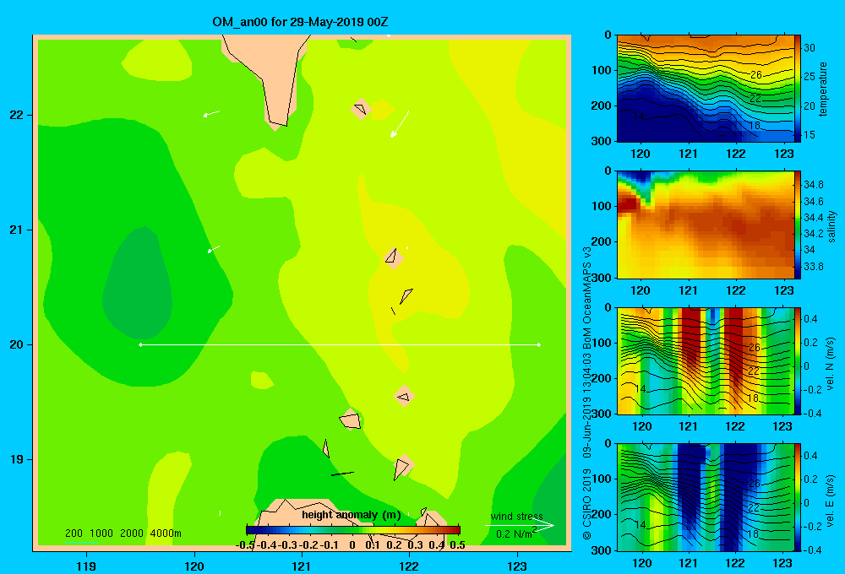Click the vertical "© CSIRO 2019" copyright text
Viewport: 845px width, 574px height.
(587, 504)
